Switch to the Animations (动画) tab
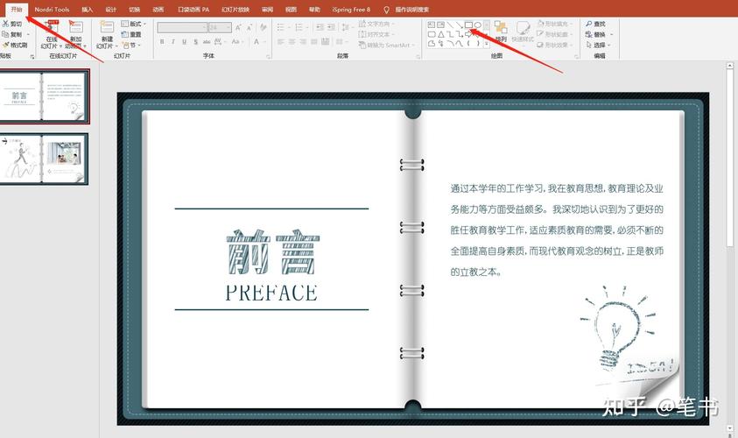738x438 pixels. (158, 10)
